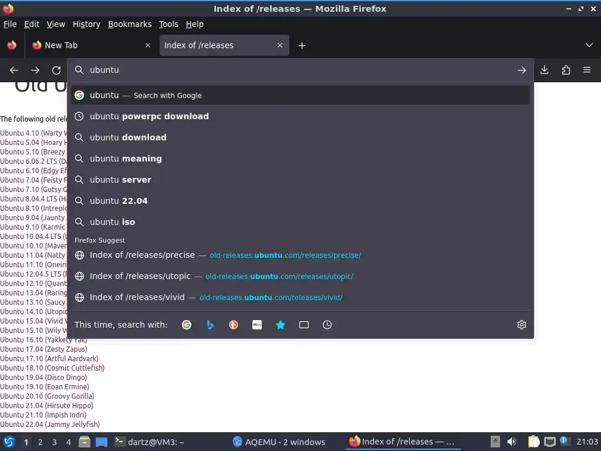This screenshot has width=601, height=451.
Task: Open the History menu
Action: point(86,24)
